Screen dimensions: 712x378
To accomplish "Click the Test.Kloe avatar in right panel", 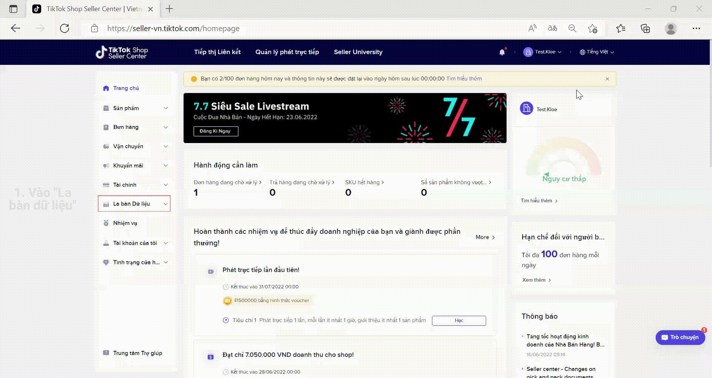I will (526, 108).
